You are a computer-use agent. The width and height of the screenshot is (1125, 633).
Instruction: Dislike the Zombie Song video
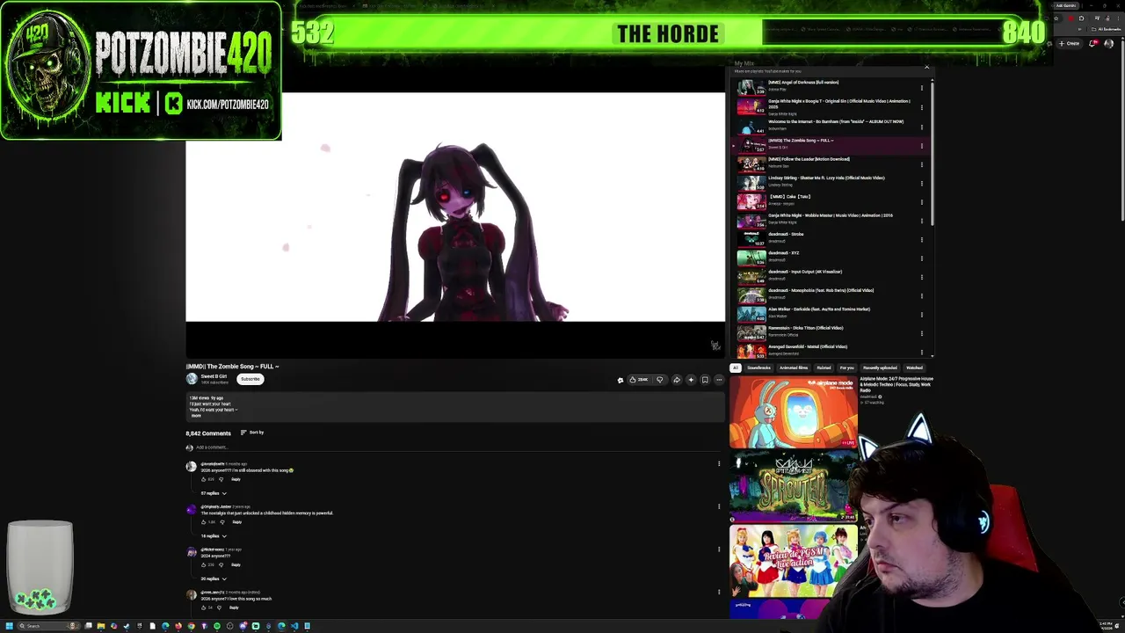click(x=660, y=380)
